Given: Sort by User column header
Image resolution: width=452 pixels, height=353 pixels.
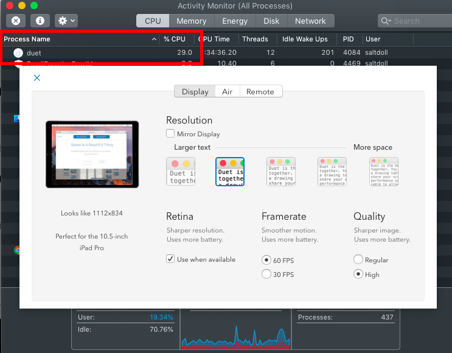Looking at the screenshot, I should pyautogui.click(x=373, y=39).
